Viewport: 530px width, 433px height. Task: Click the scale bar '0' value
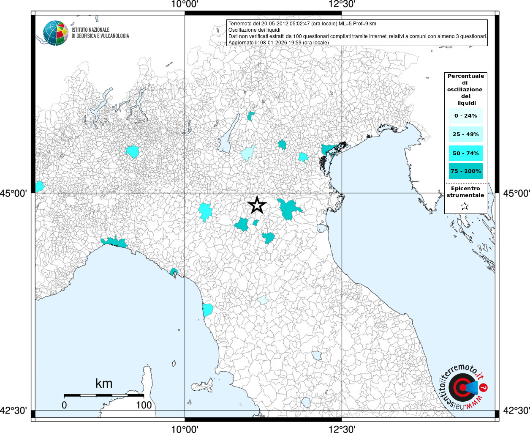point(64,405)
